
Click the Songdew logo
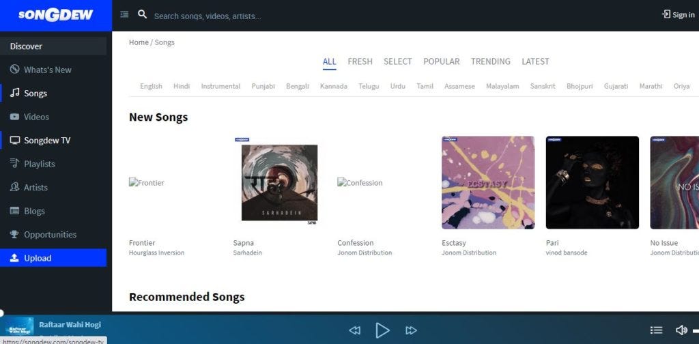click(x=56, y=15)
